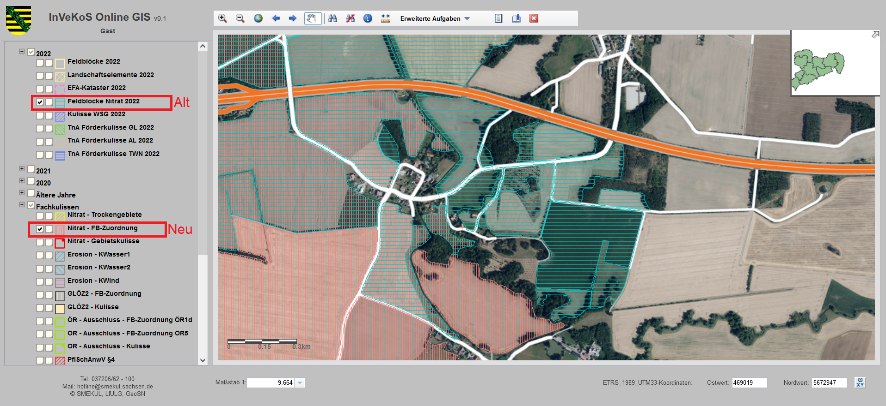886x406 pixels.
Task: Open the binoculars search tool
Action: (x=333, y=18)
